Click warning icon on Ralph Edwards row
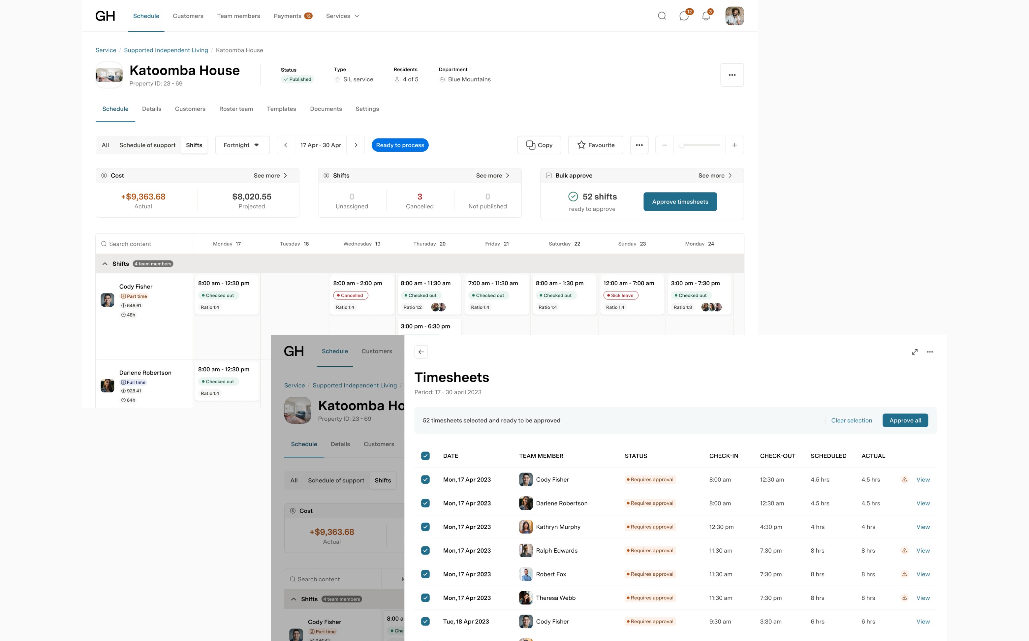1029x641 pixels. pos(904,550)
